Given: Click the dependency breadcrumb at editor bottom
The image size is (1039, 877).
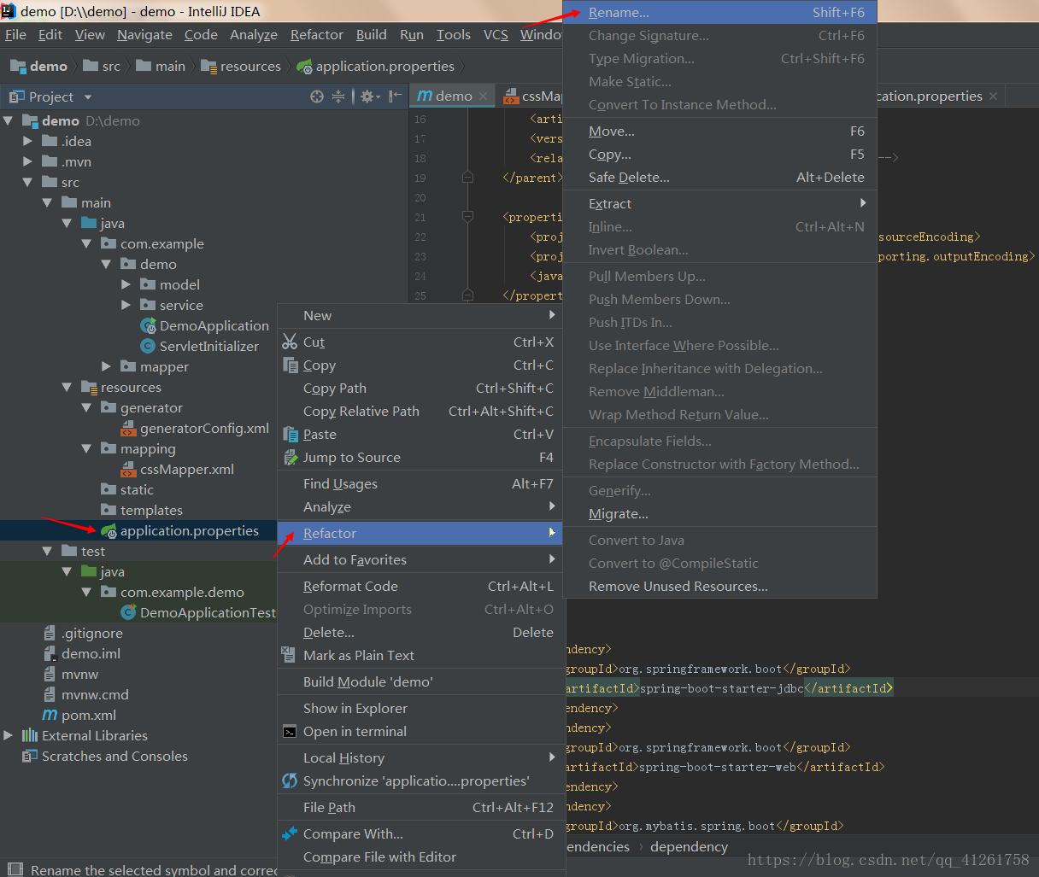Looking at the screenshot, I should coord(689,847).
